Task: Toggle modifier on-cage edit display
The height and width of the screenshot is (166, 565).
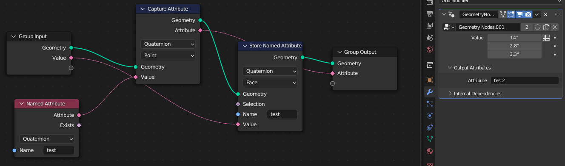Action: click(503, 14)
